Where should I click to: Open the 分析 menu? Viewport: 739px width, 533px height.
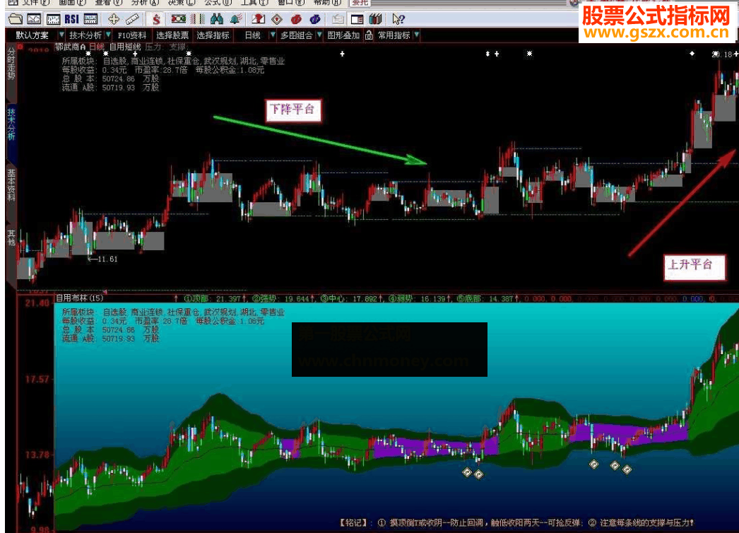(145, 2)
